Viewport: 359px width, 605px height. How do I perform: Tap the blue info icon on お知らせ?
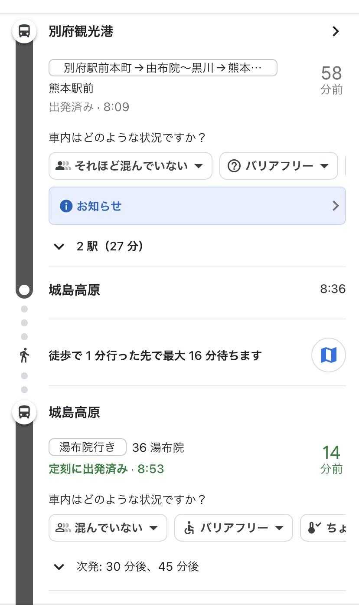point(66,206)
